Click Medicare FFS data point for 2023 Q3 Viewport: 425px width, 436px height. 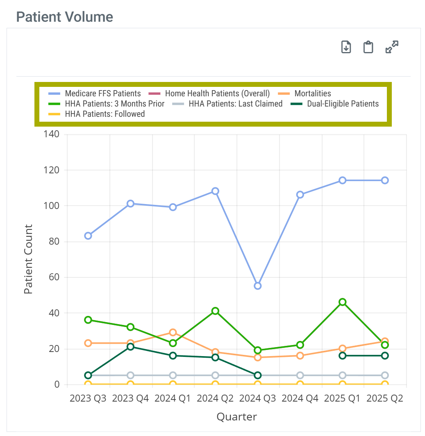point(88,236)
